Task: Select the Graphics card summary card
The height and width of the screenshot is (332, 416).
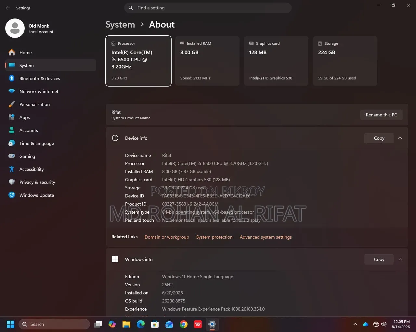Action: (276, 61)
